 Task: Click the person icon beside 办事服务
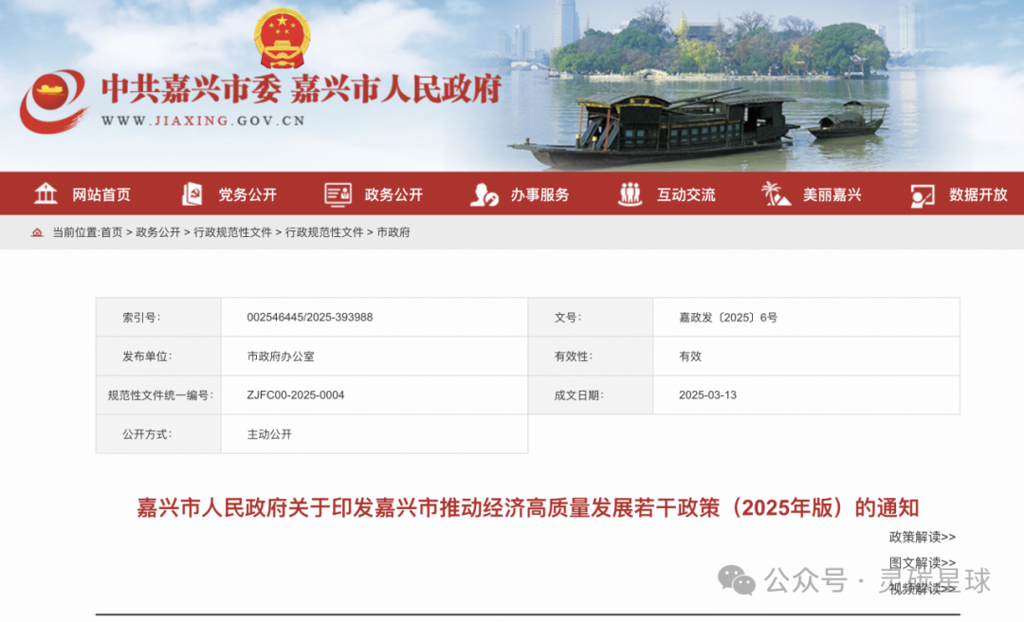(484, 194)
